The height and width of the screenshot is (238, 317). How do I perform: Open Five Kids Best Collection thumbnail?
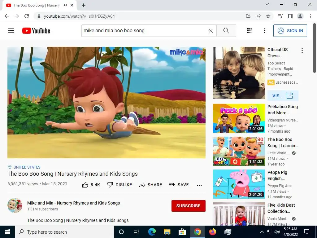click(239, 214)
